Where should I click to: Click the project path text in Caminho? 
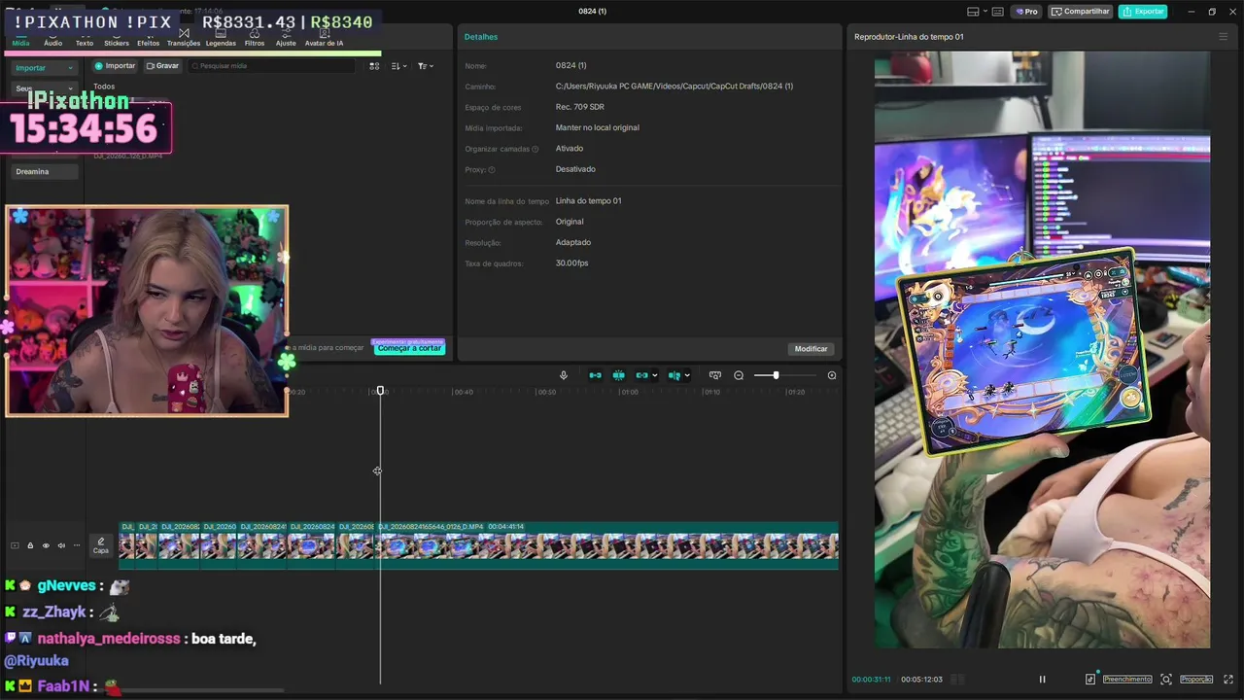click(674, 87)
